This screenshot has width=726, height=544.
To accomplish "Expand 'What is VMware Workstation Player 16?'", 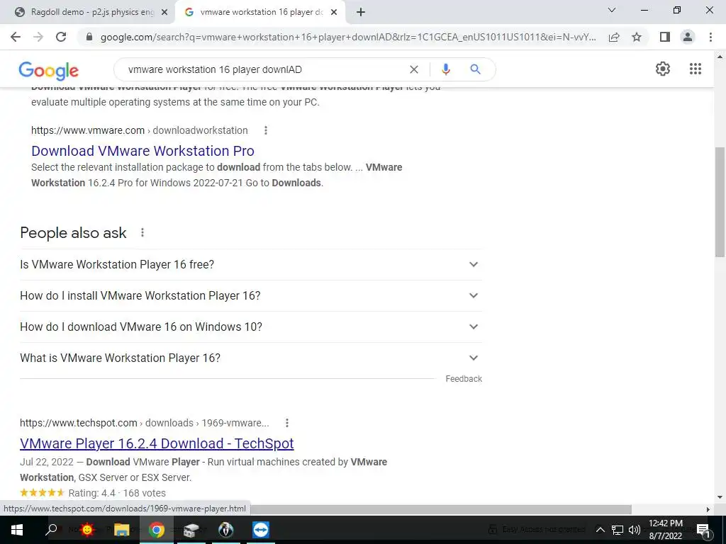I will (x=251, y=358).
